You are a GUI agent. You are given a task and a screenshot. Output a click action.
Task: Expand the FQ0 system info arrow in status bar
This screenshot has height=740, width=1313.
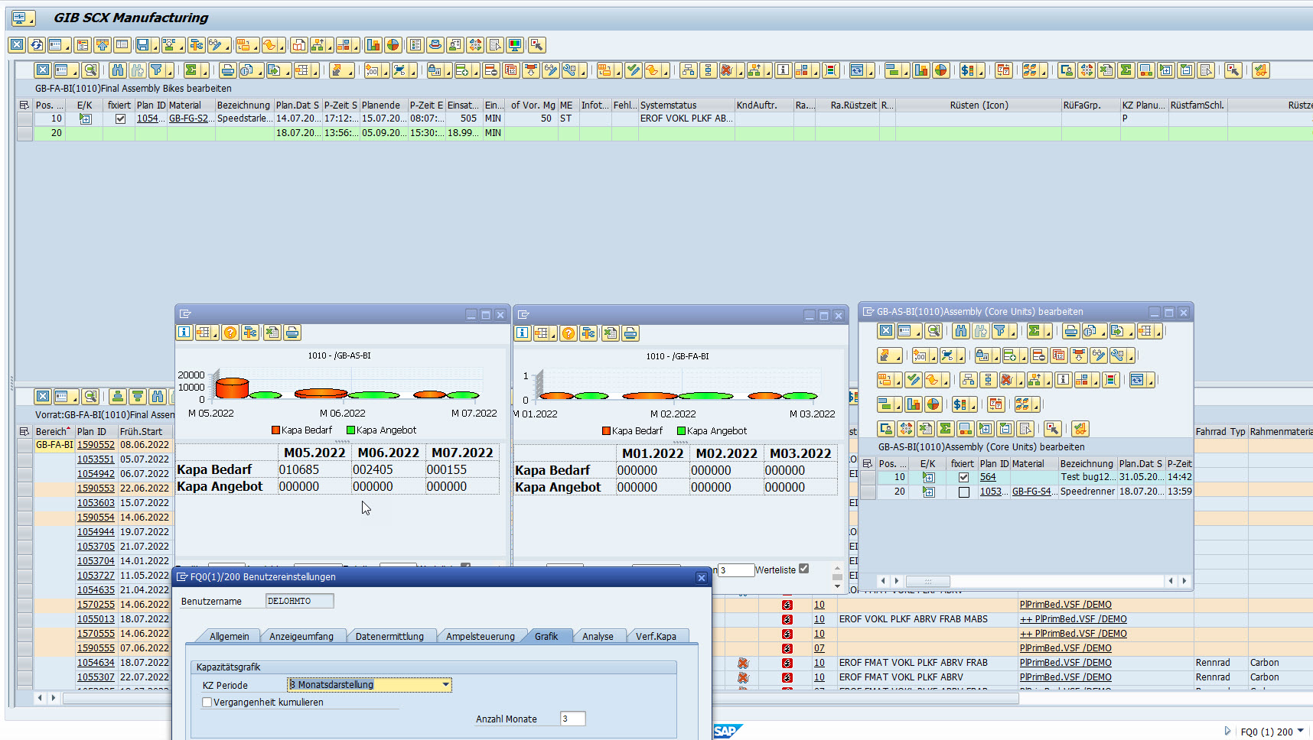[x=1301, y=731]
